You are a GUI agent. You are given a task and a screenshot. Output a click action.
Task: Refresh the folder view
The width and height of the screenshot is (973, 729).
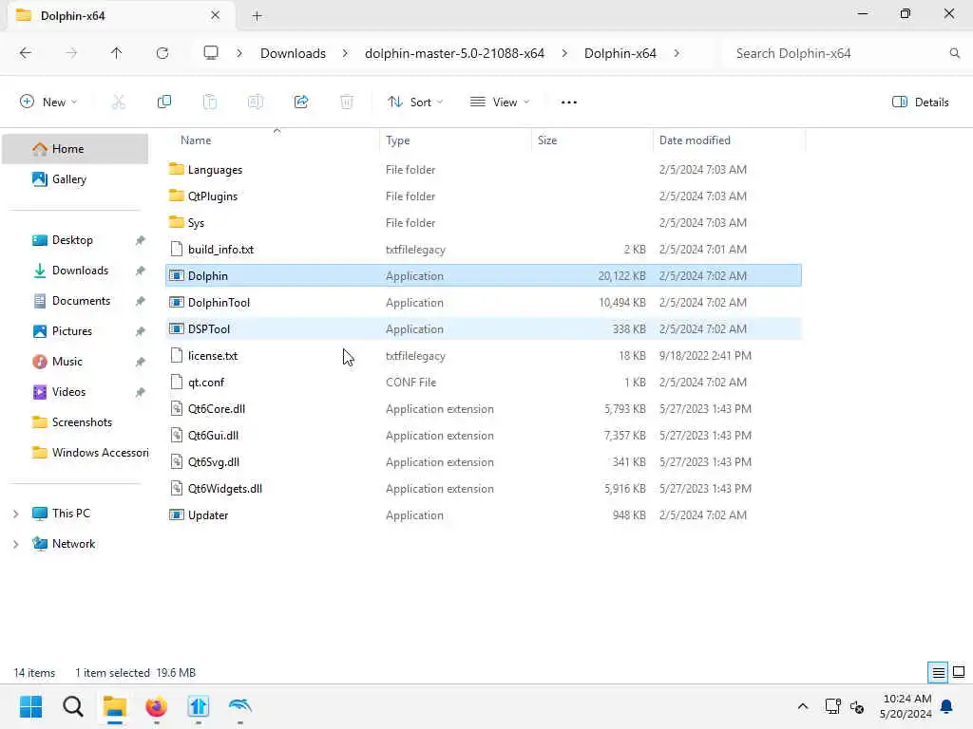(x=162, y=53)
